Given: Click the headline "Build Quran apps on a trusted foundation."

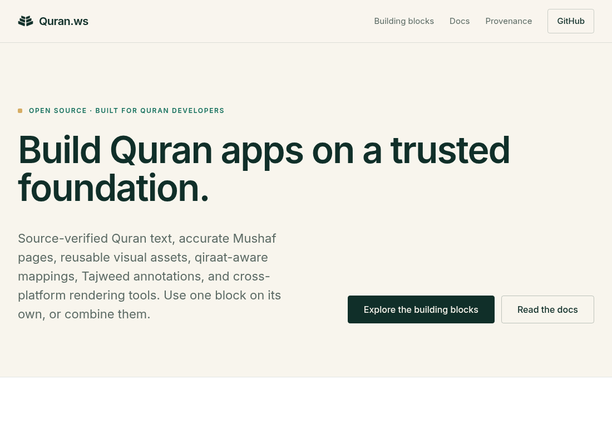Looking at the screenshot, I should pos(264,169).
